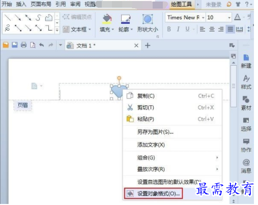Image resolution: width=258 pixels, height=205 pixels.
Task: Select the 文档 1 document tab
Action: (x=103, y=45)
